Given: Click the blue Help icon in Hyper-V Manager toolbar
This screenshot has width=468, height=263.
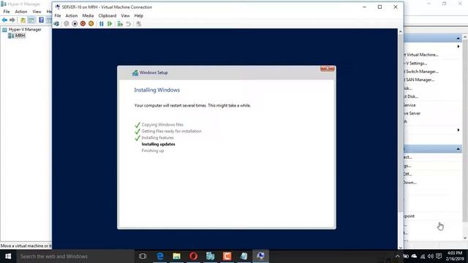Looking at the screenshot, I should click(x=41, y=20).
